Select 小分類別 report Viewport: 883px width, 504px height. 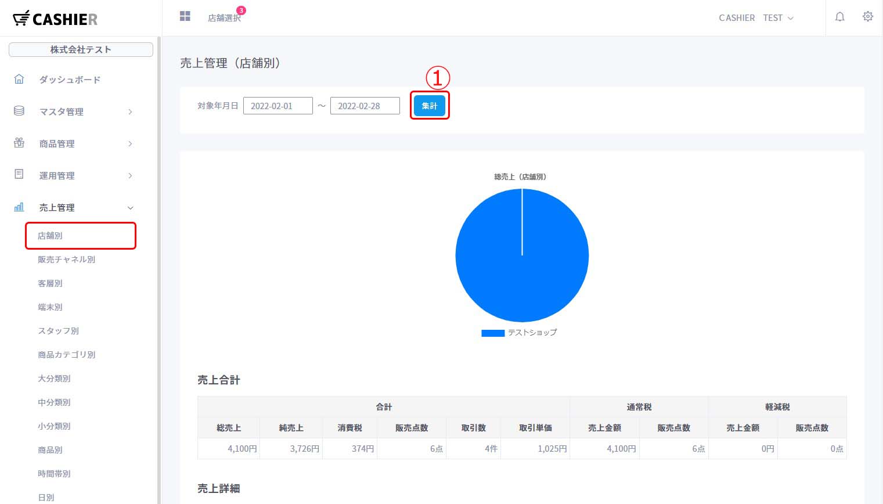pos(54,426)
